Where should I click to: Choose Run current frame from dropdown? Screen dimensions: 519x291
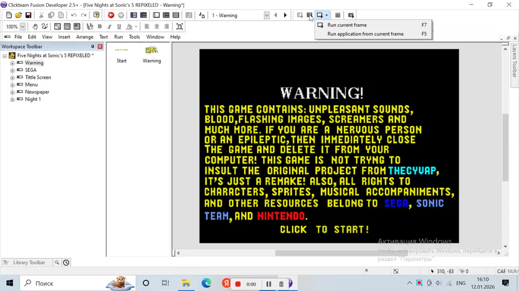373,25
